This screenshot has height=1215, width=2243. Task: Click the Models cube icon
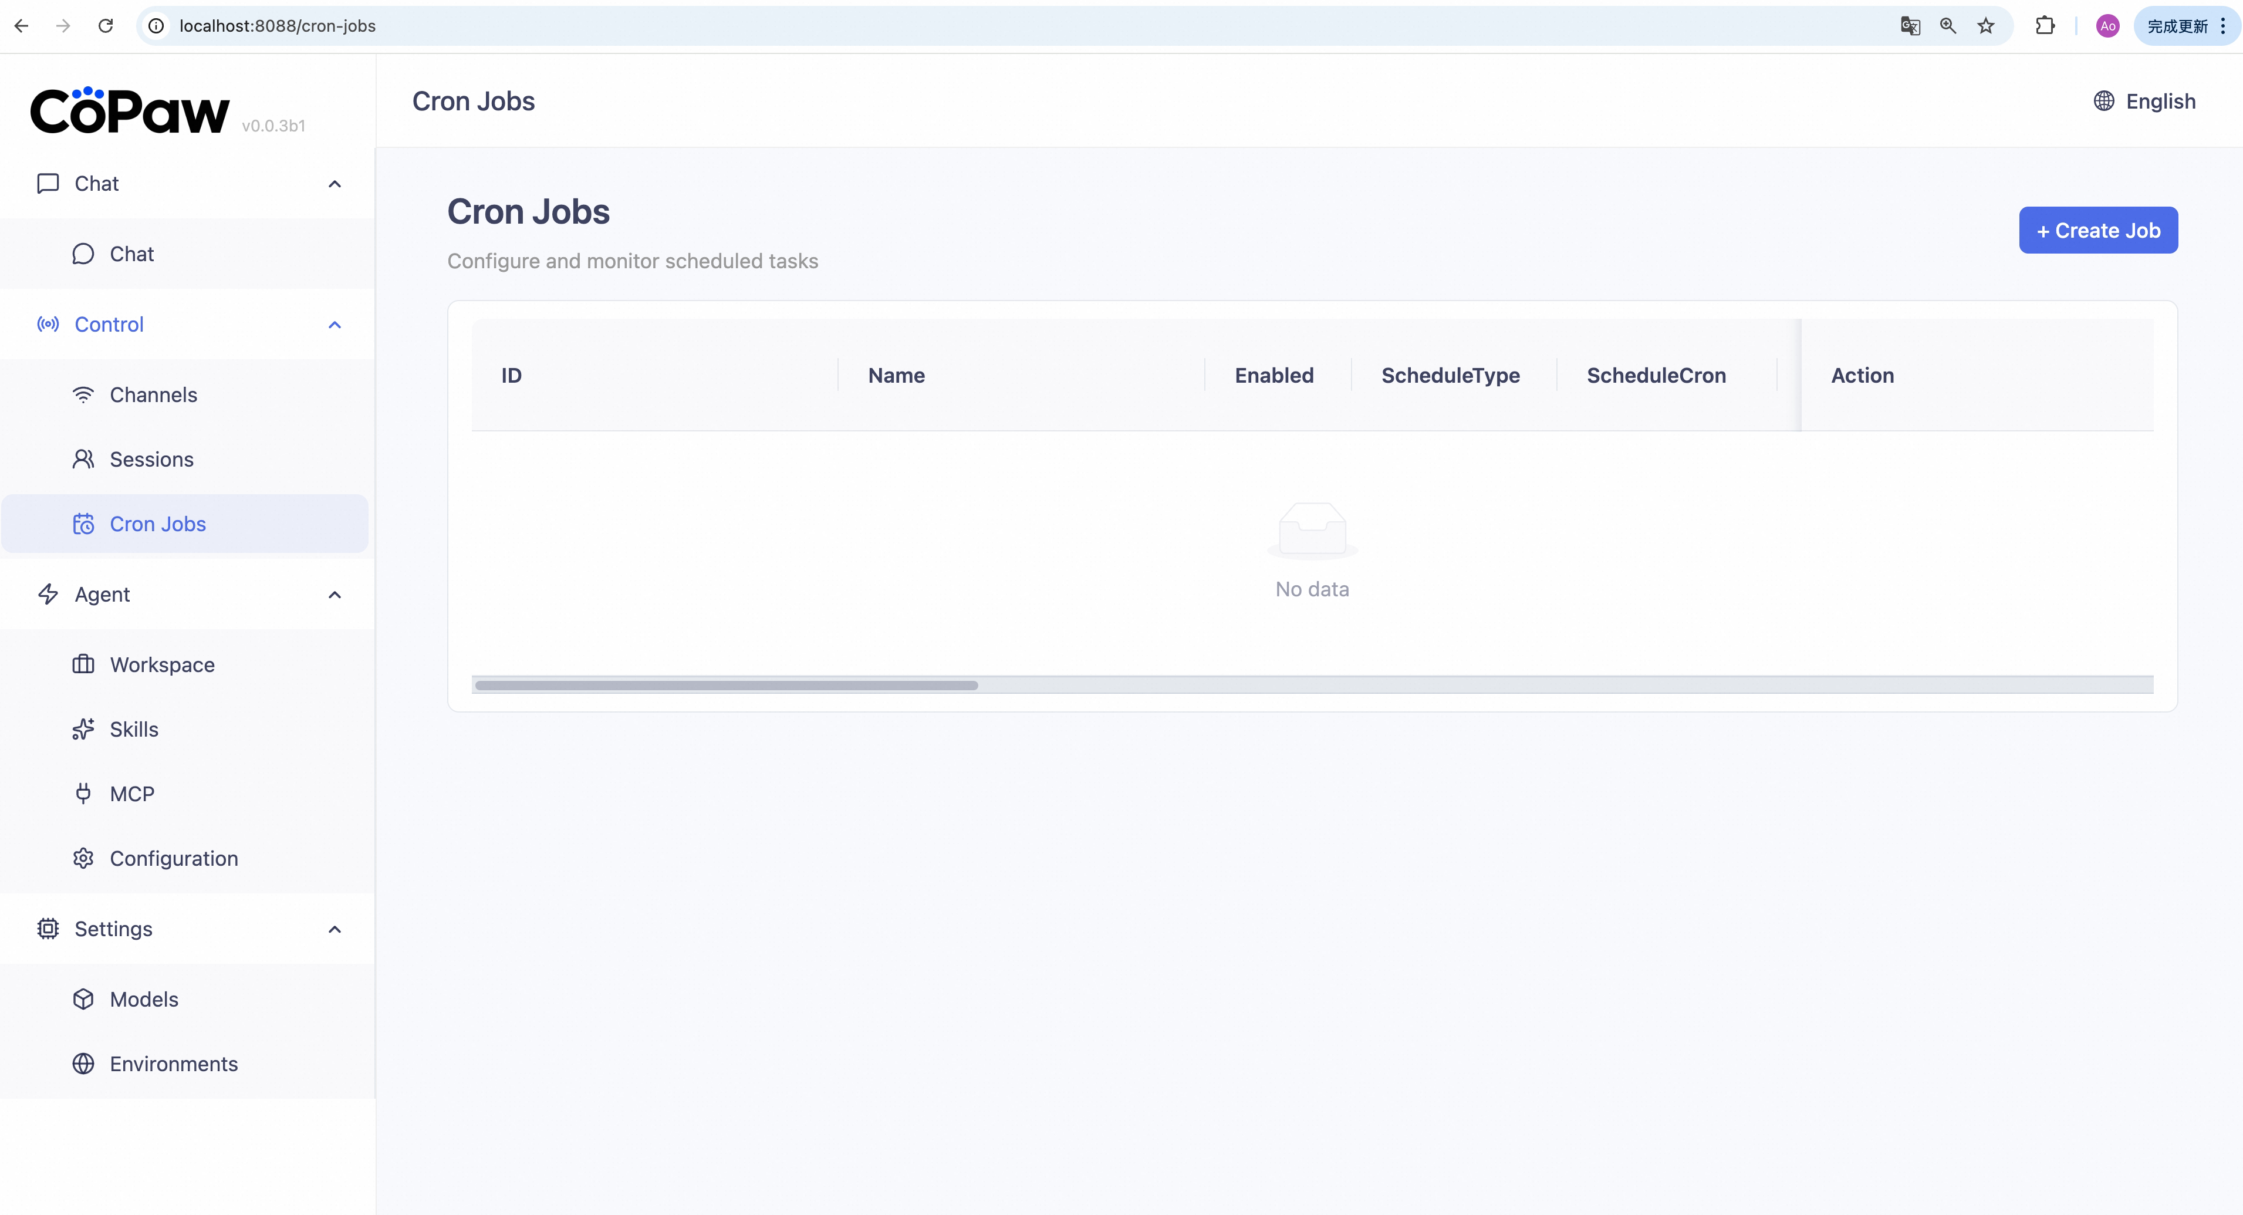point(83,999)
